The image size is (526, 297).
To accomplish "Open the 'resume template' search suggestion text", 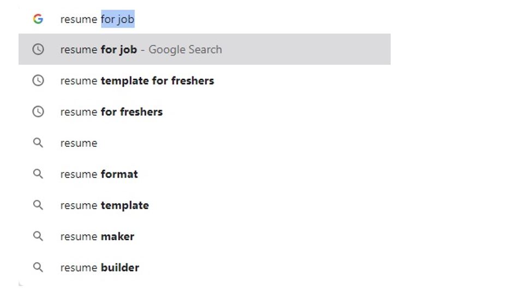I will coord(104,205).
